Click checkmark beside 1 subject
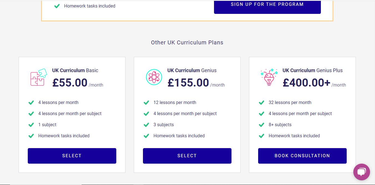Viewport: 375px width, 185px height. tap(31, 125)
